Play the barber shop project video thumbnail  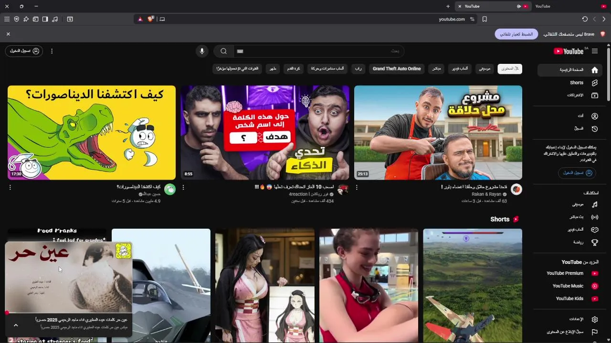[x=438, y=132]
